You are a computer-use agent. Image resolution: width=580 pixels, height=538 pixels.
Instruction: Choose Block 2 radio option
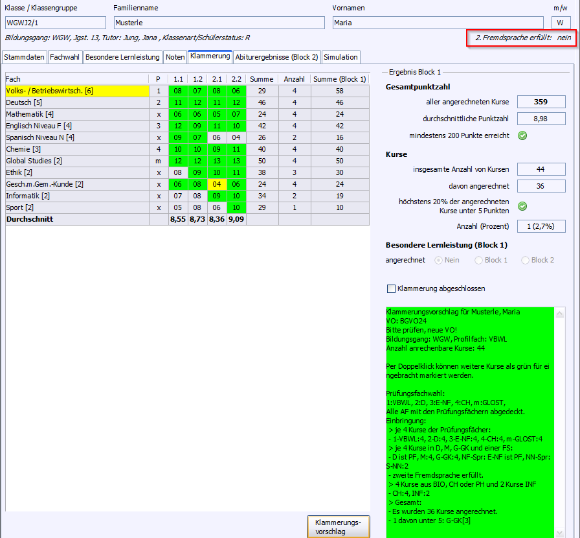coord(526,260)
